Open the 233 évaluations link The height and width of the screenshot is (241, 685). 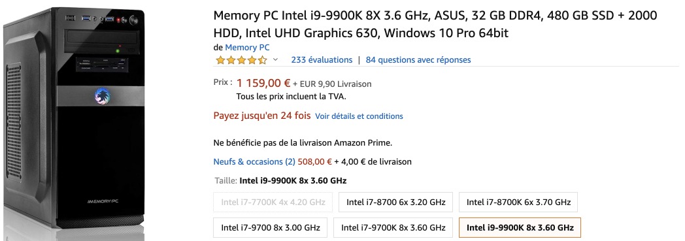pyautogui.click(x=322, y=60)
